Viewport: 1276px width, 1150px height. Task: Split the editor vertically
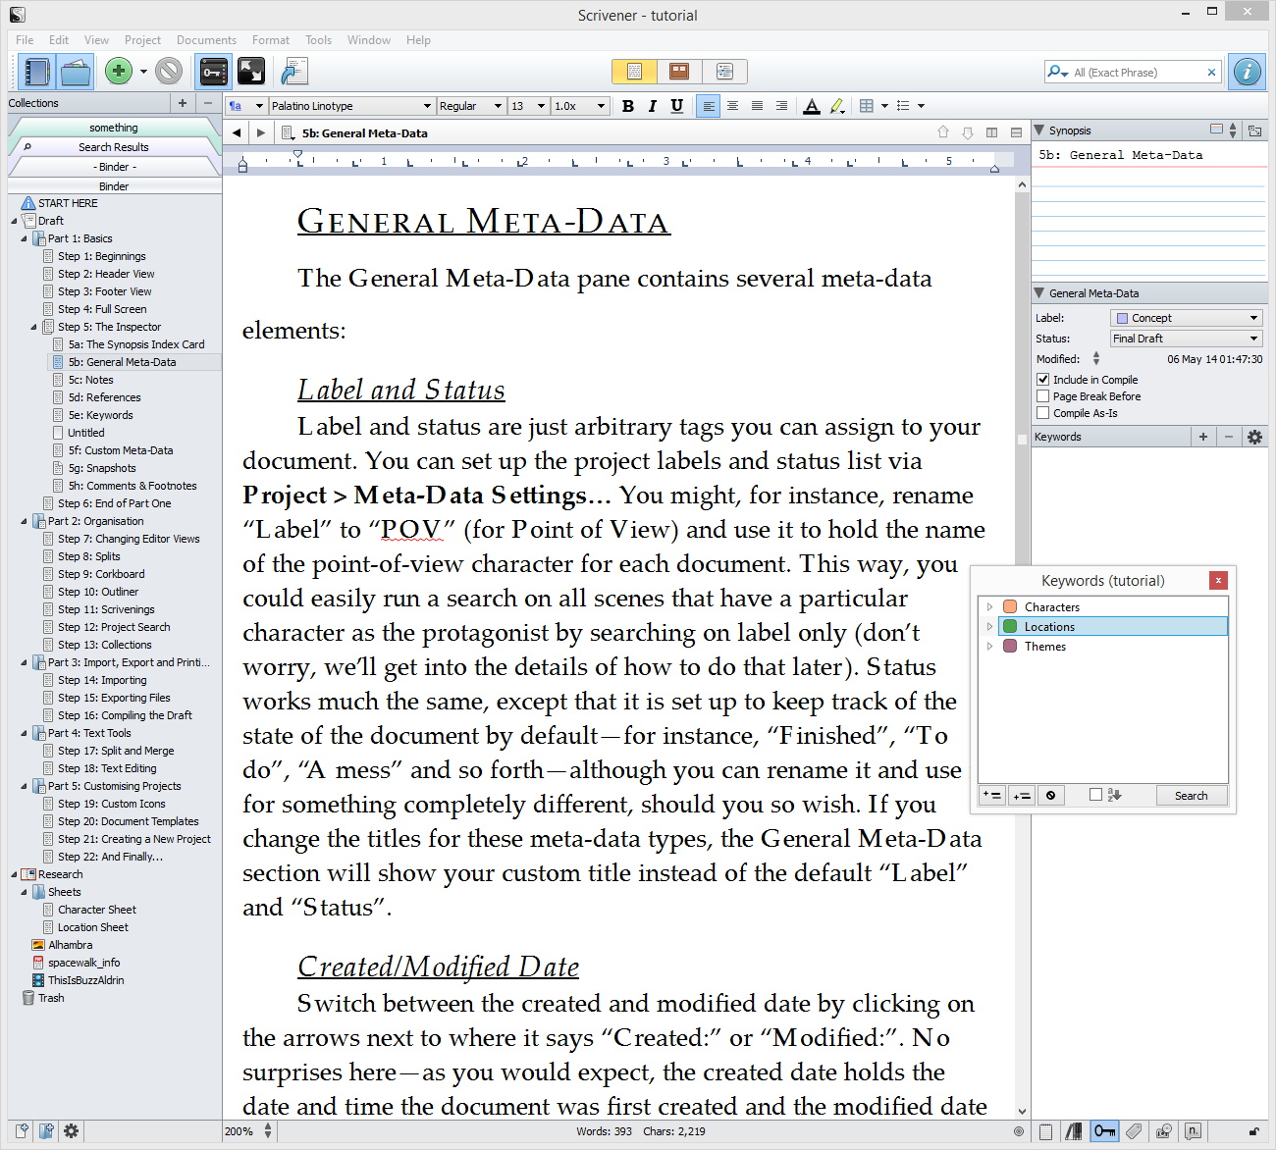click(x=991, y=132)
